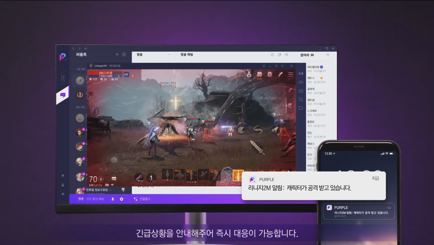
Task: Click the invite participant icon beside 참여자 30
Action: 328,55
